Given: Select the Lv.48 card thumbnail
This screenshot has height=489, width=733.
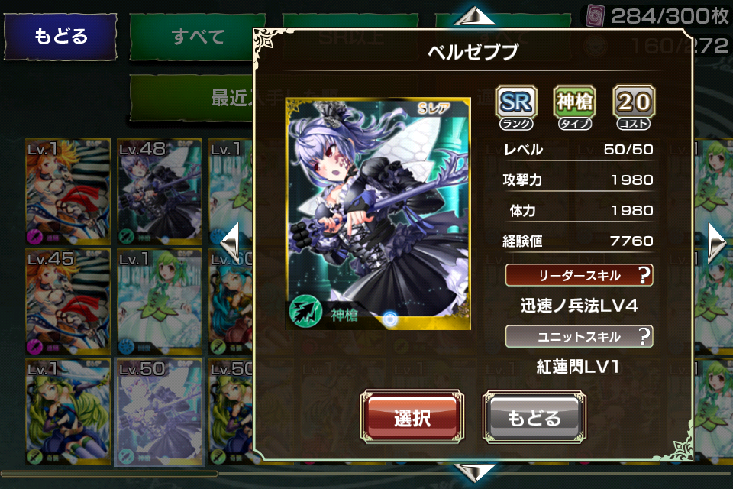Looking at the screenshot, I should pos(160,192).
